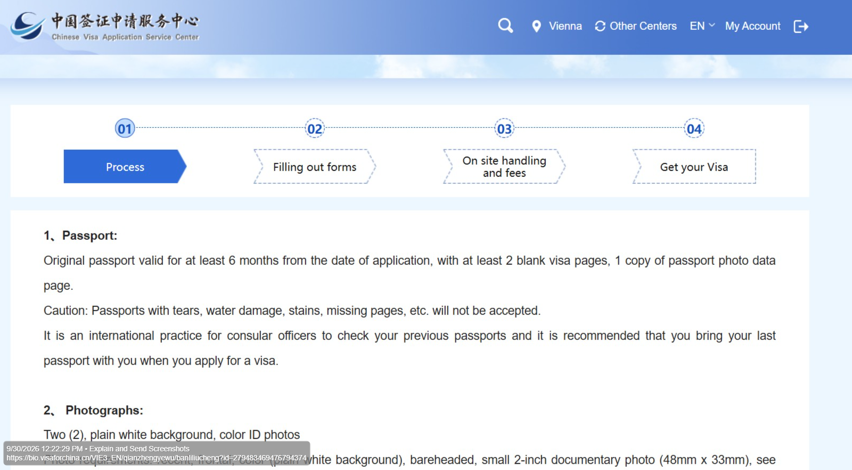
Task: Click step number 01 circle
Action: pos(125,128)
